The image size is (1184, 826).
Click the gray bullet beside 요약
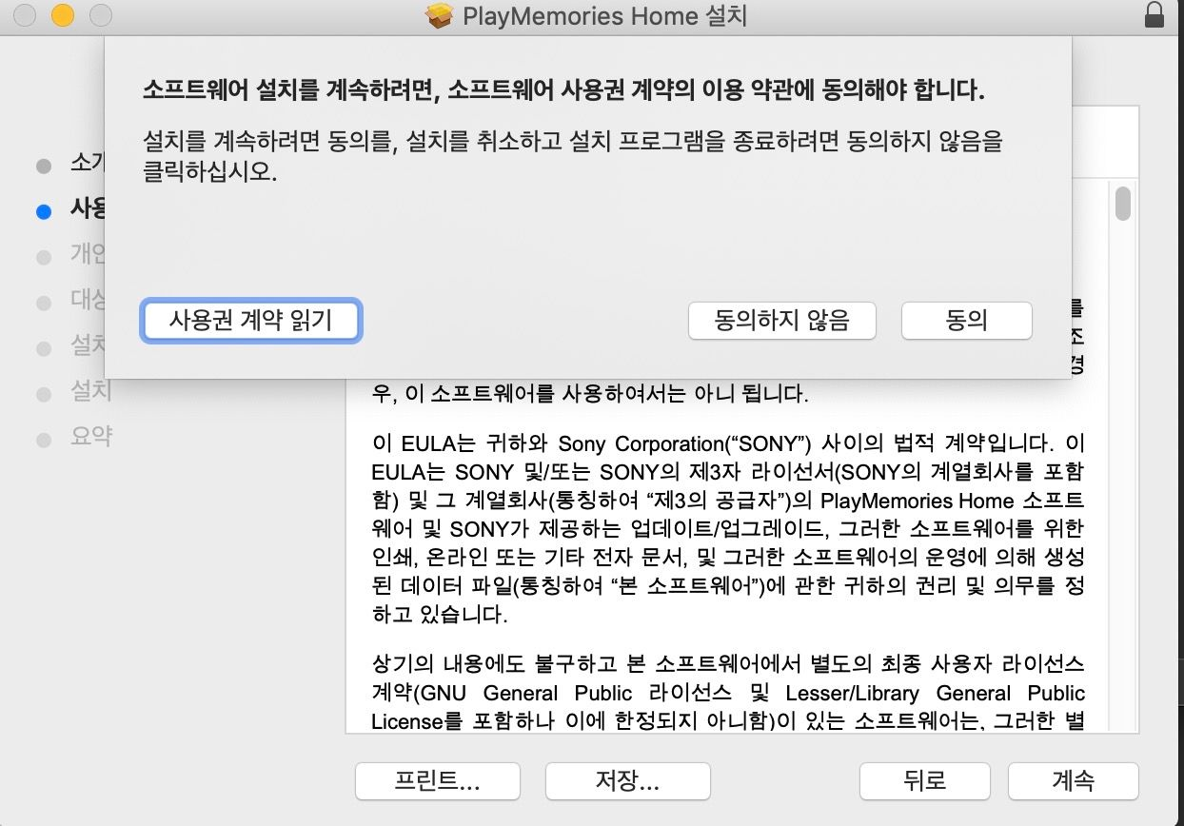(43, 440)
